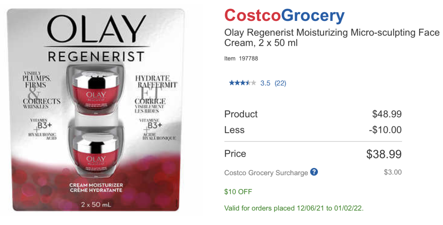The image size is (443, 225).
Task: Click the $3.00 surcharge amount
Action: coord(393,172)
